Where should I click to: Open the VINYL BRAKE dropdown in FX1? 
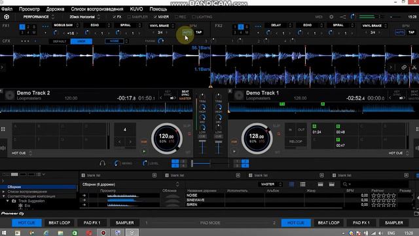click(x=162, y=26)
